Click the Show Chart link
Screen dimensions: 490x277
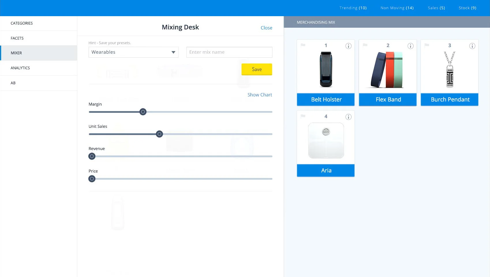point(260,95)
